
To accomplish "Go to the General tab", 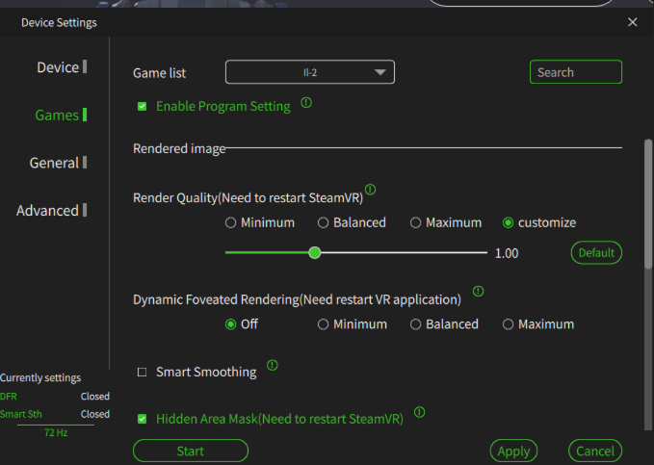I will coord(55,163).
